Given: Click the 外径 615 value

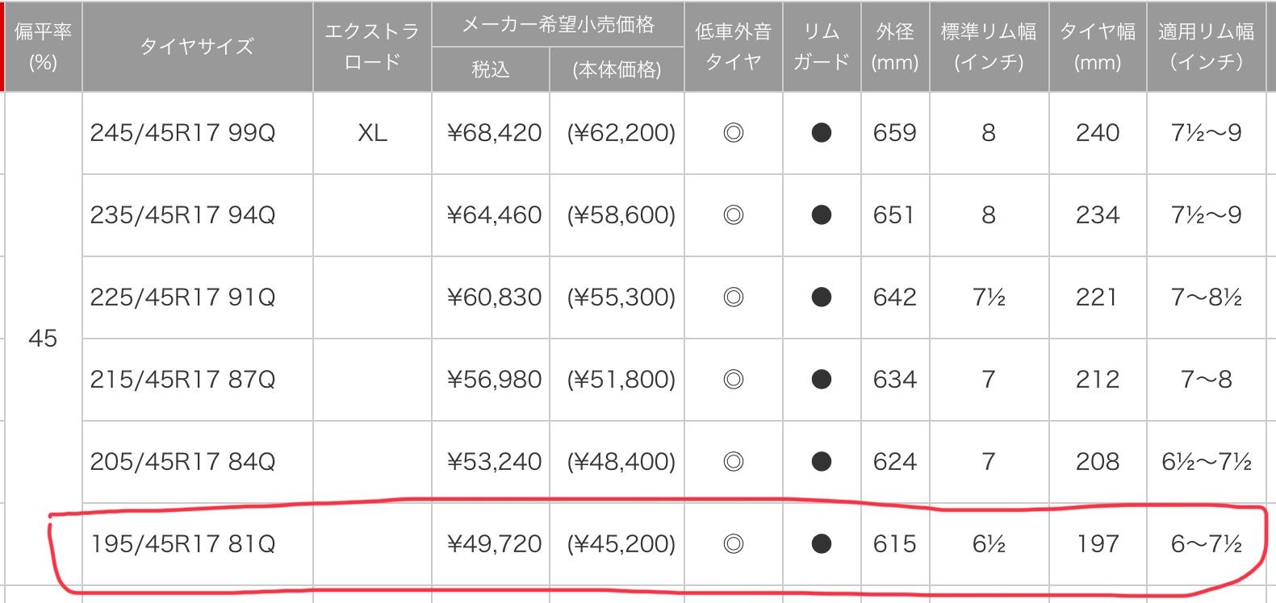Looking at the screenshot, I should click(895, 544).
